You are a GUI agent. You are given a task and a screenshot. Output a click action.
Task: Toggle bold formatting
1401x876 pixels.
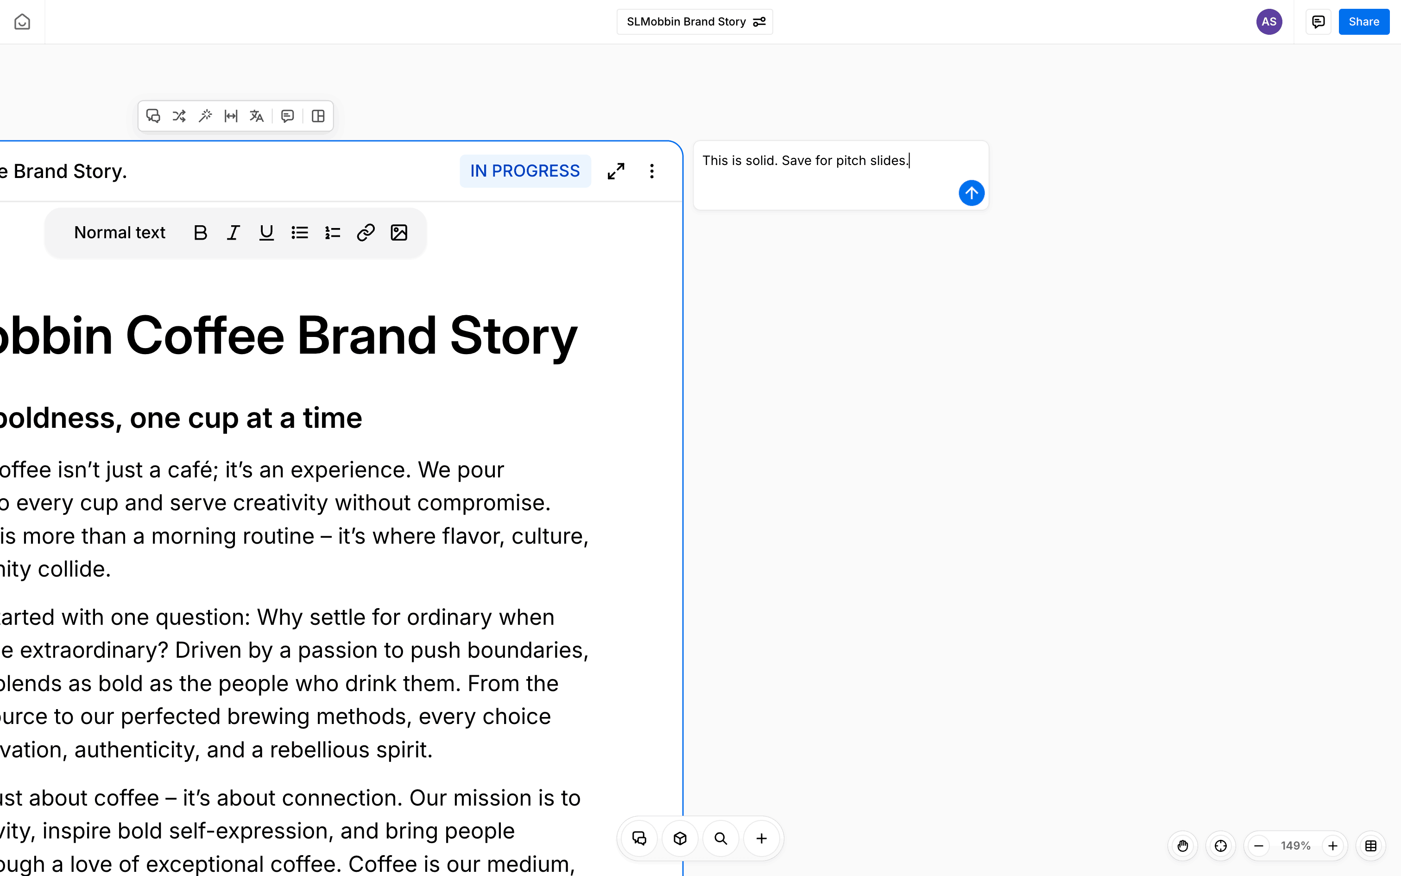(x=200, y=232)
